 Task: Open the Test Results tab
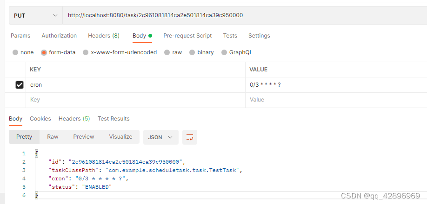tap(113, 119)
